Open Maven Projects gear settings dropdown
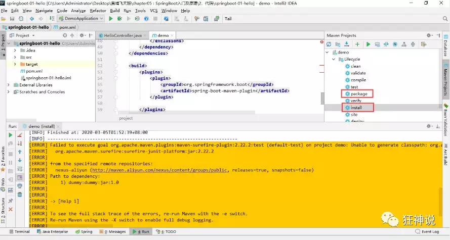The image size is (450, 240). point(429,35)
